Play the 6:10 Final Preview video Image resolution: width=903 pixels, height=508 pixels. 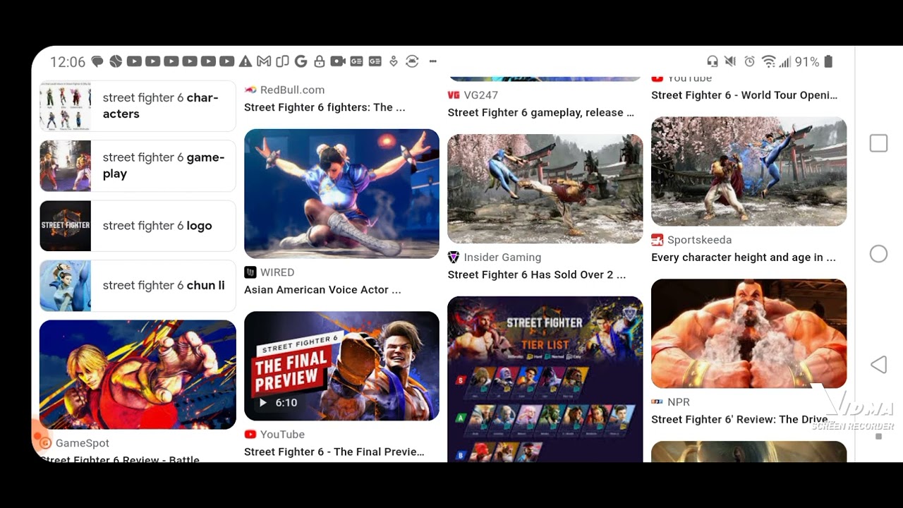tap(341, 366)
